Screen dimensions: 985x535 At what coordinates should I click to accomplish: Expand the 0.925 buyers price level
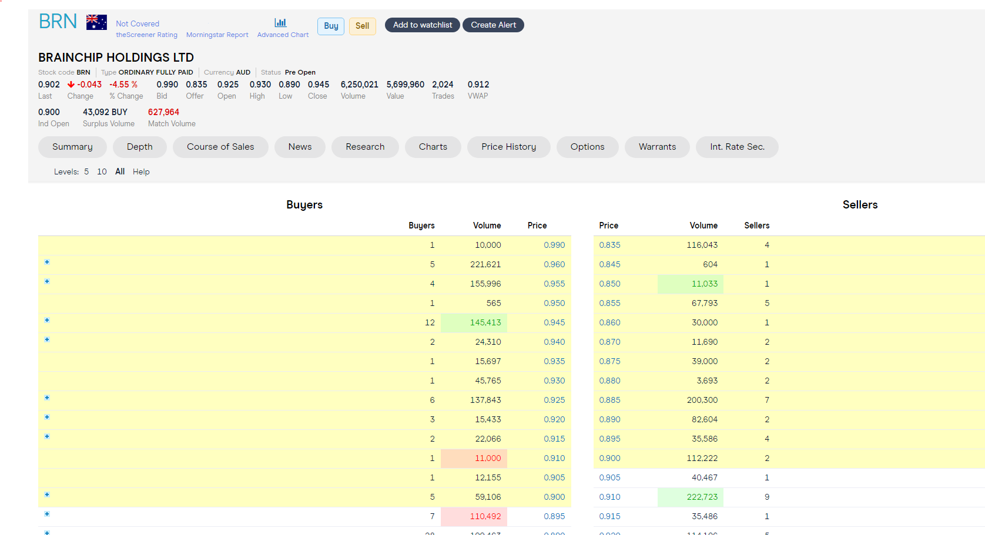[47, 398]
